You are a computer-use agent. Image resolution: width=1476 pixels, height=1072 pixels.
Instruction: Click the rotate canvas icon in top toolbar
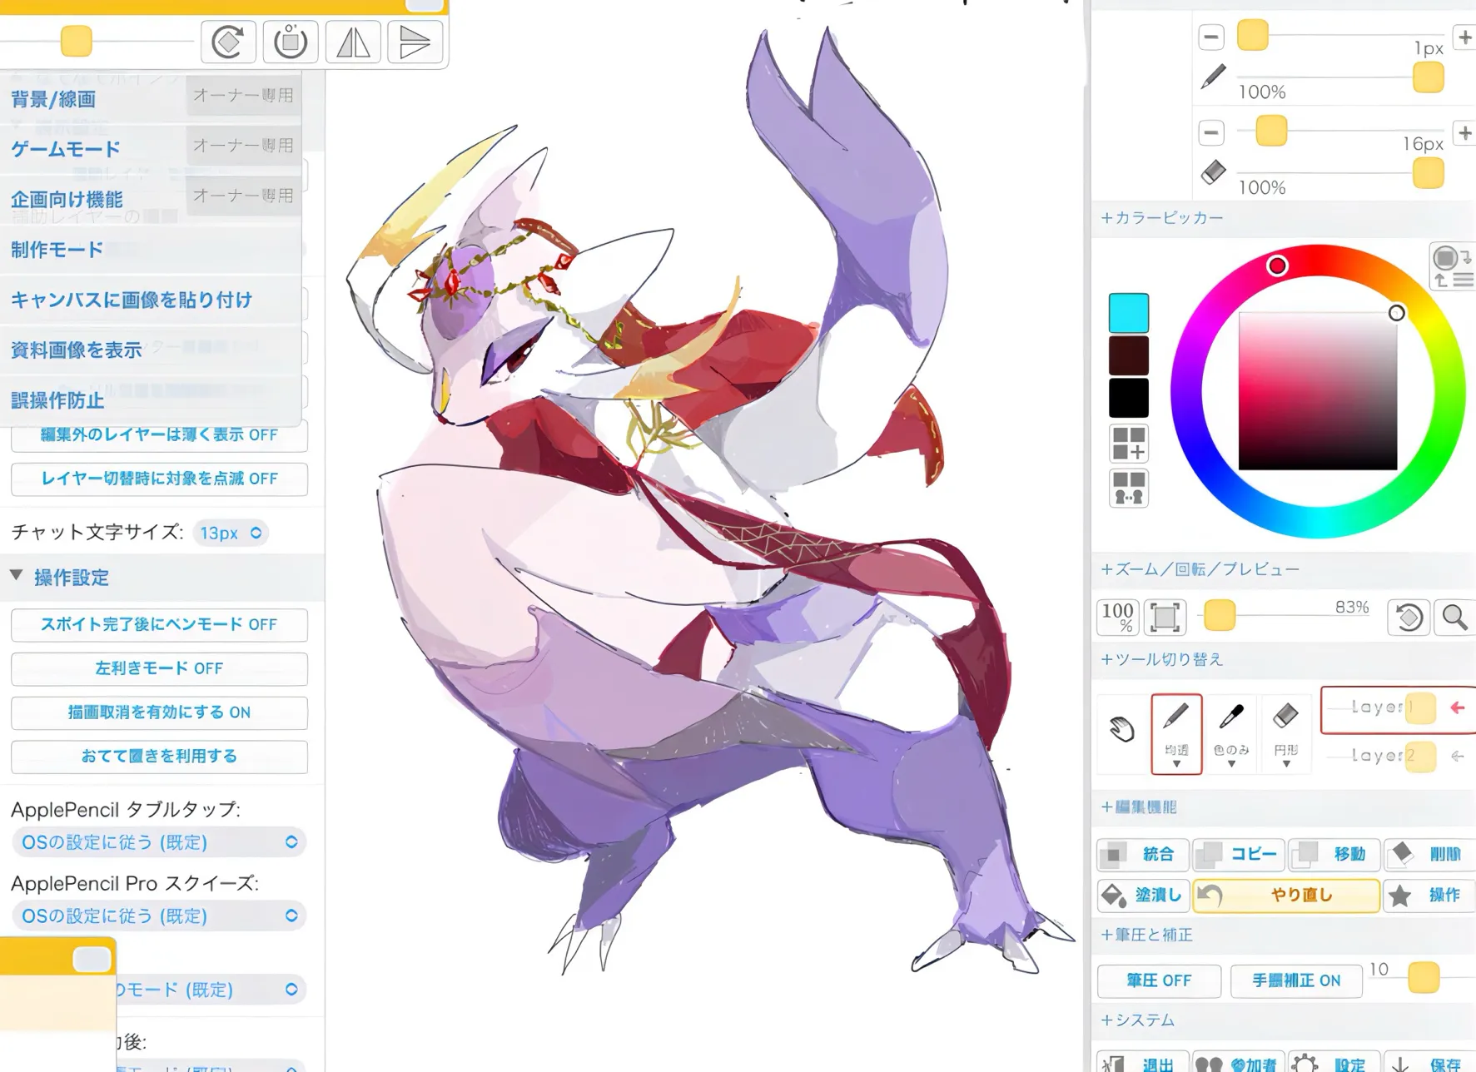(228, 42)
